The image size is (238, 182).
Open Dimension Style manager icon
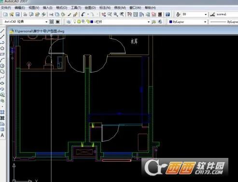tap(212, 14)
